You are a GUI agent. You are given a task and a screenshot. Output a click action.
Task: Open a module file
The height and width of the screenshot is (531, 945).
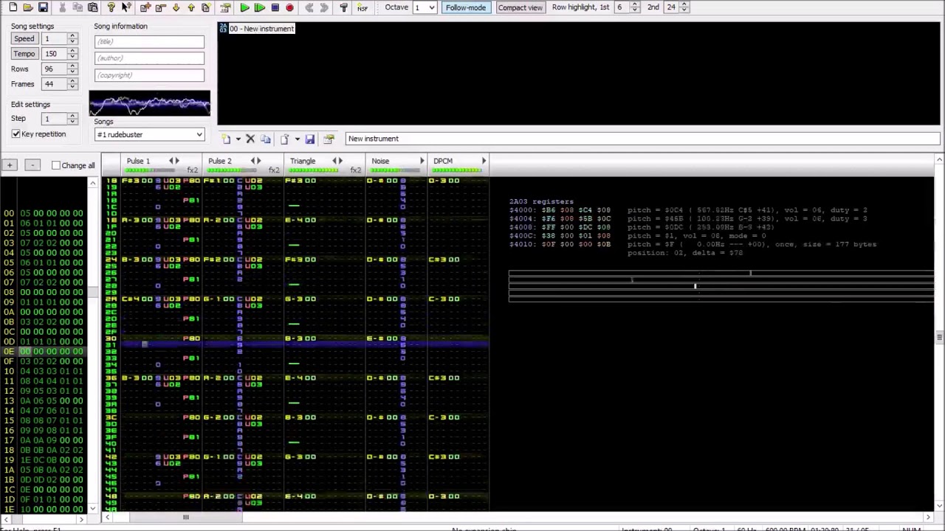coord(28,7)
